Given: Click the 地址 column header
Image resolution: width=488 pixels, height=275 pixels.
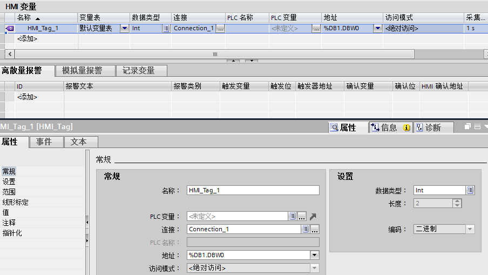Looking at the screenshot, I should pyautogui.click(x=352, y=18).
